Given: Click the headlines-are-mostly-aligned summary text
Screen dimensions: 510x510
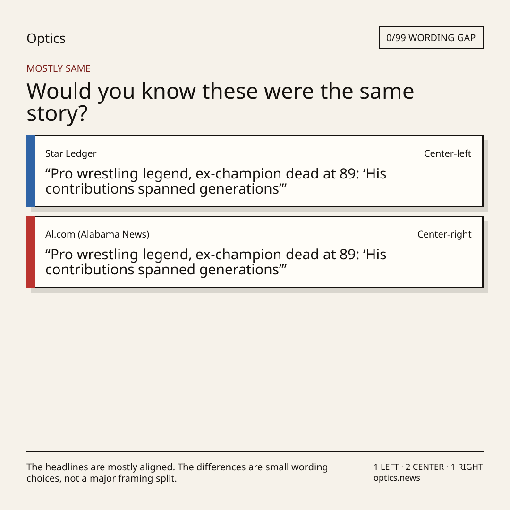Looking at the screenshot, I should [177, 473].
